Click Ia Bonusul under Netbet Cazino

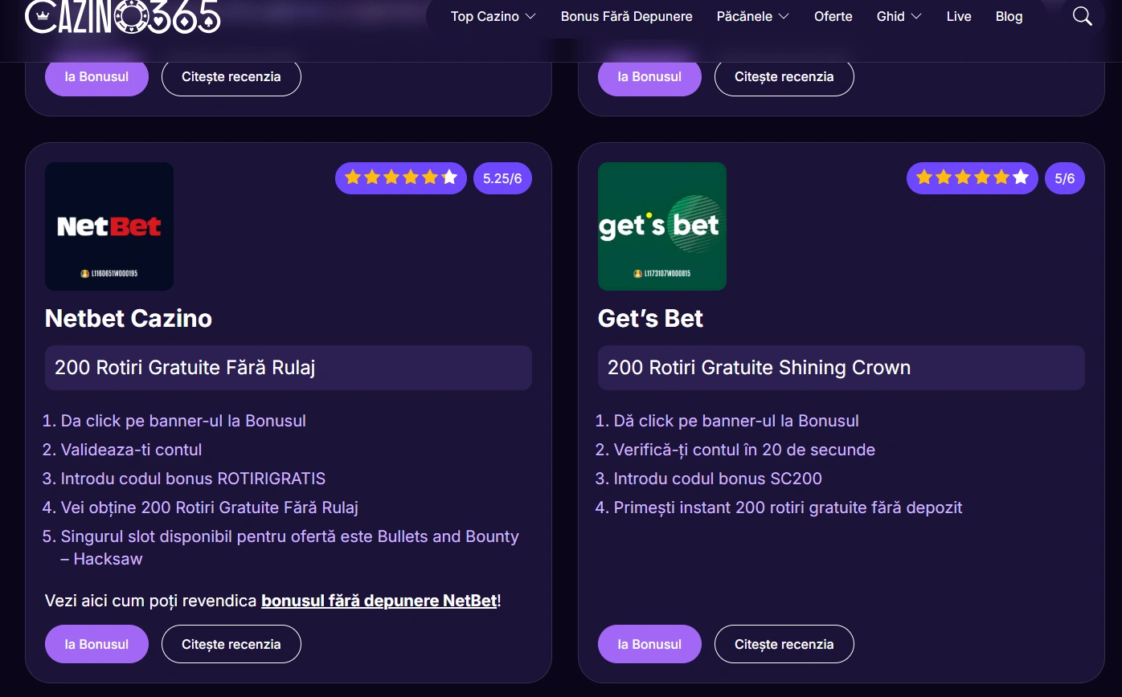point(96,643)
